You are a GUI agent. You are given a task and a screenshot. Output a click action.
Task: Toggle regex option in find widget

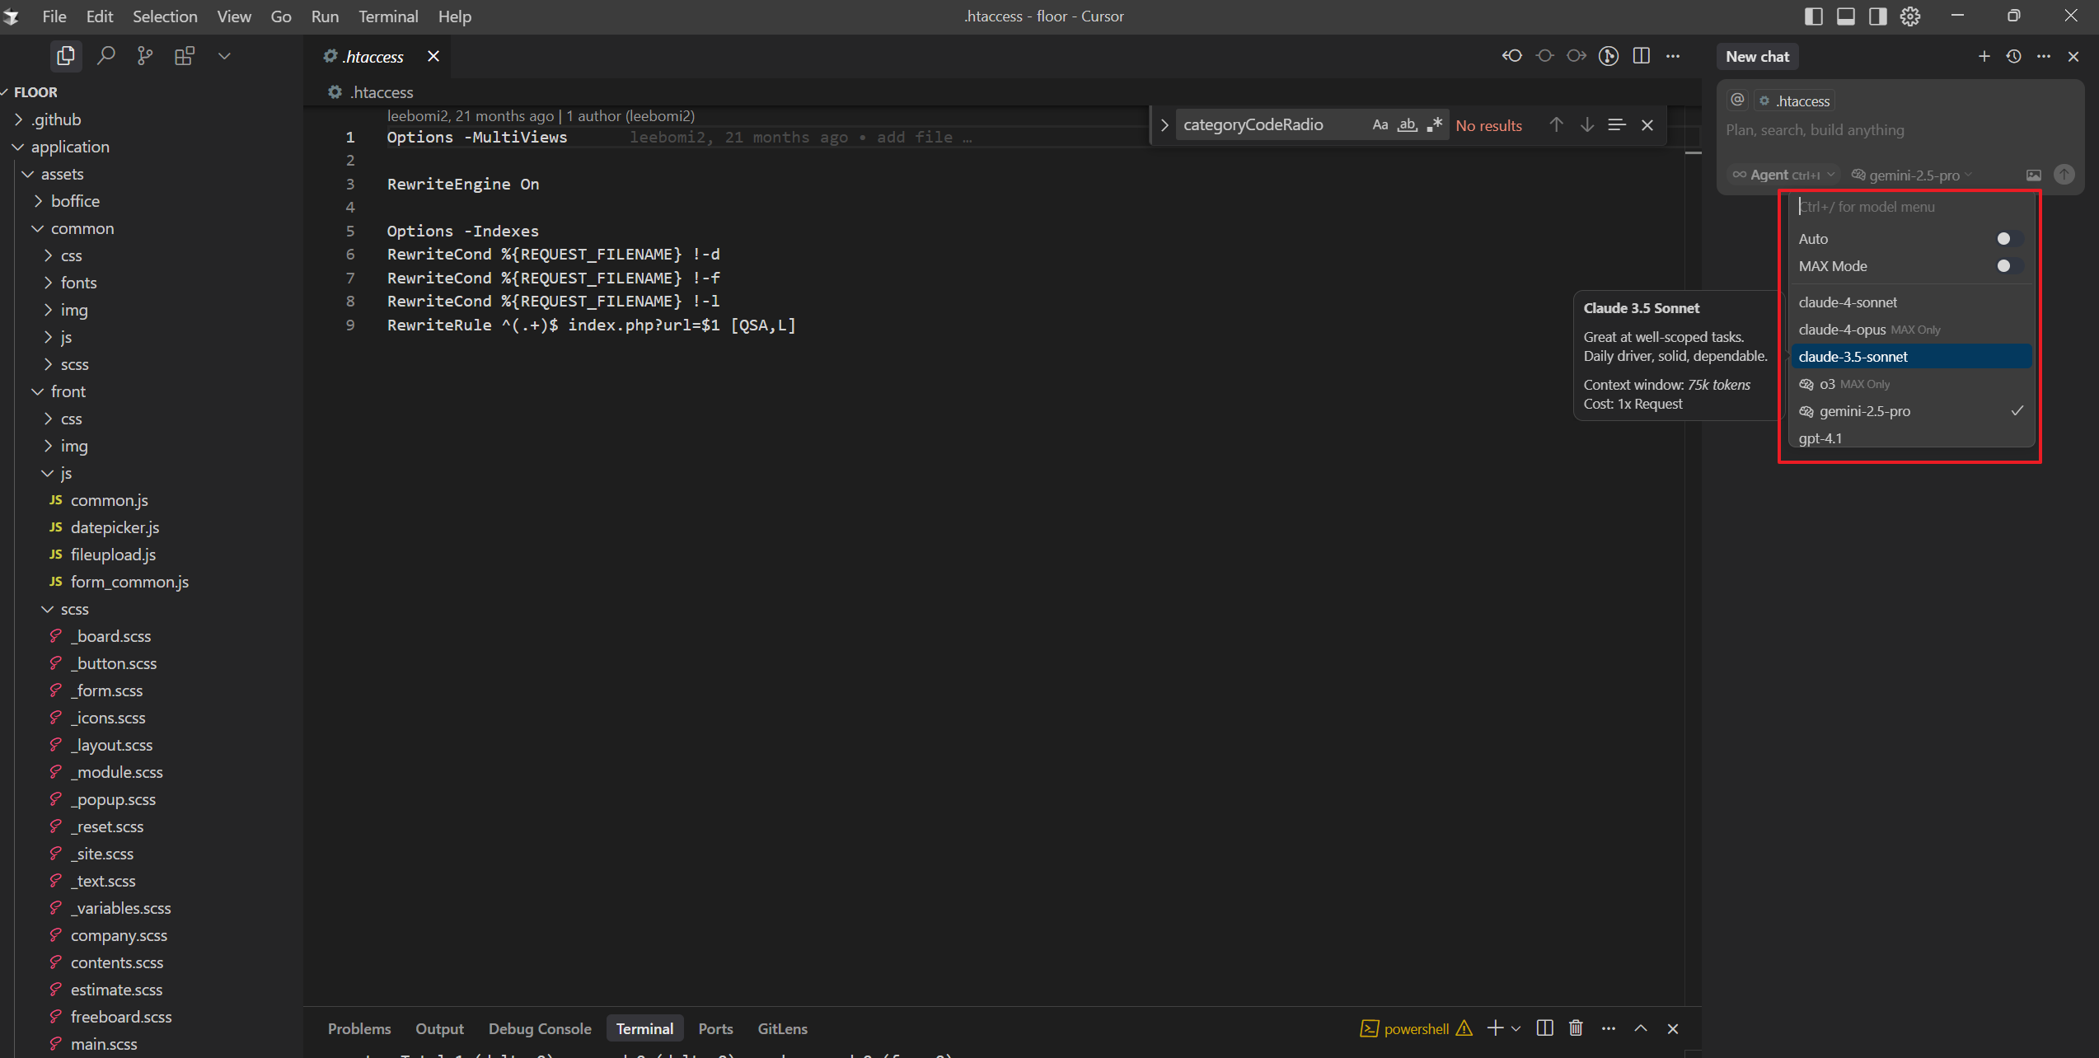point(1435,124)
